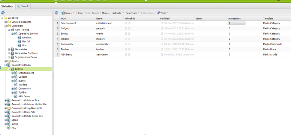This screenshot has height=135, width=291.
Task: Click the Entertainment impressions progress bar
Action: 236,23
